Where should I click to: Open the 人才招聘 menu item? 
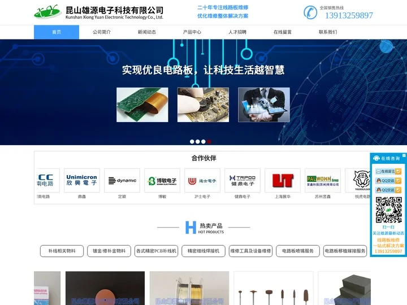[x=237, y=32]
